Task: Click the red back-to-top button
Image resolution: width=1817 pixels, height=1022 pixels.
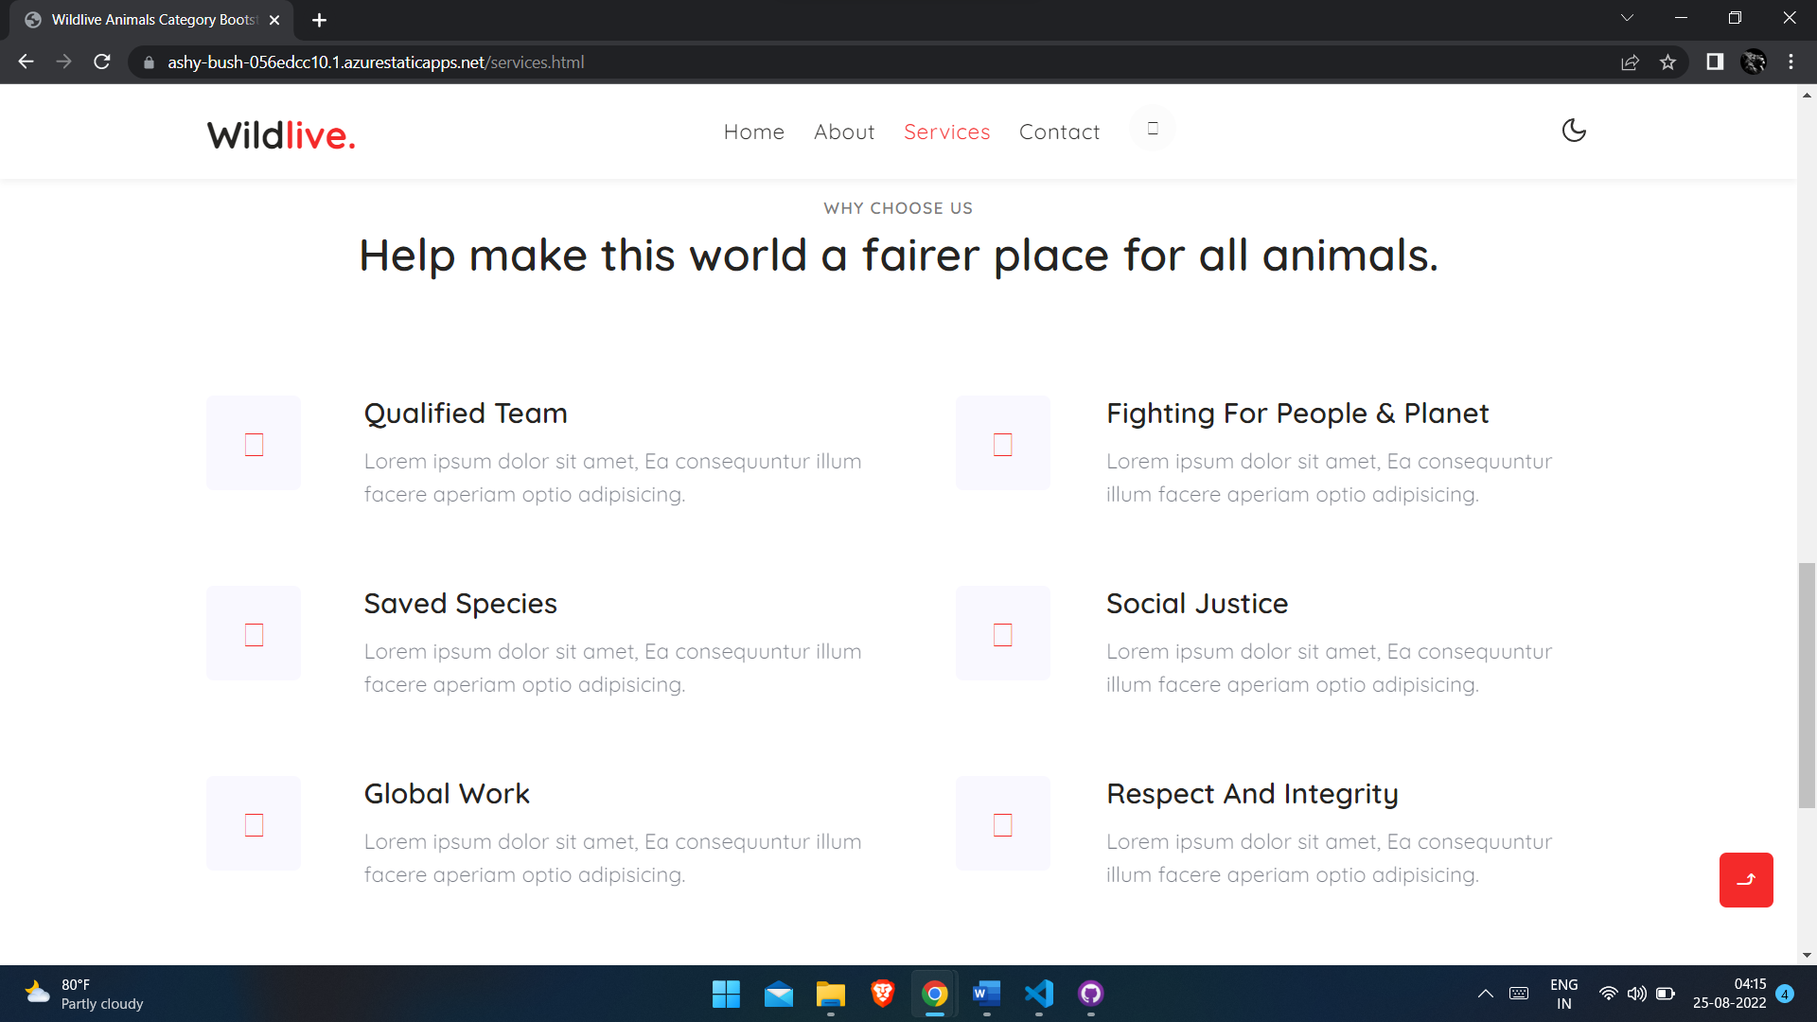Action: pos(1746,880)
